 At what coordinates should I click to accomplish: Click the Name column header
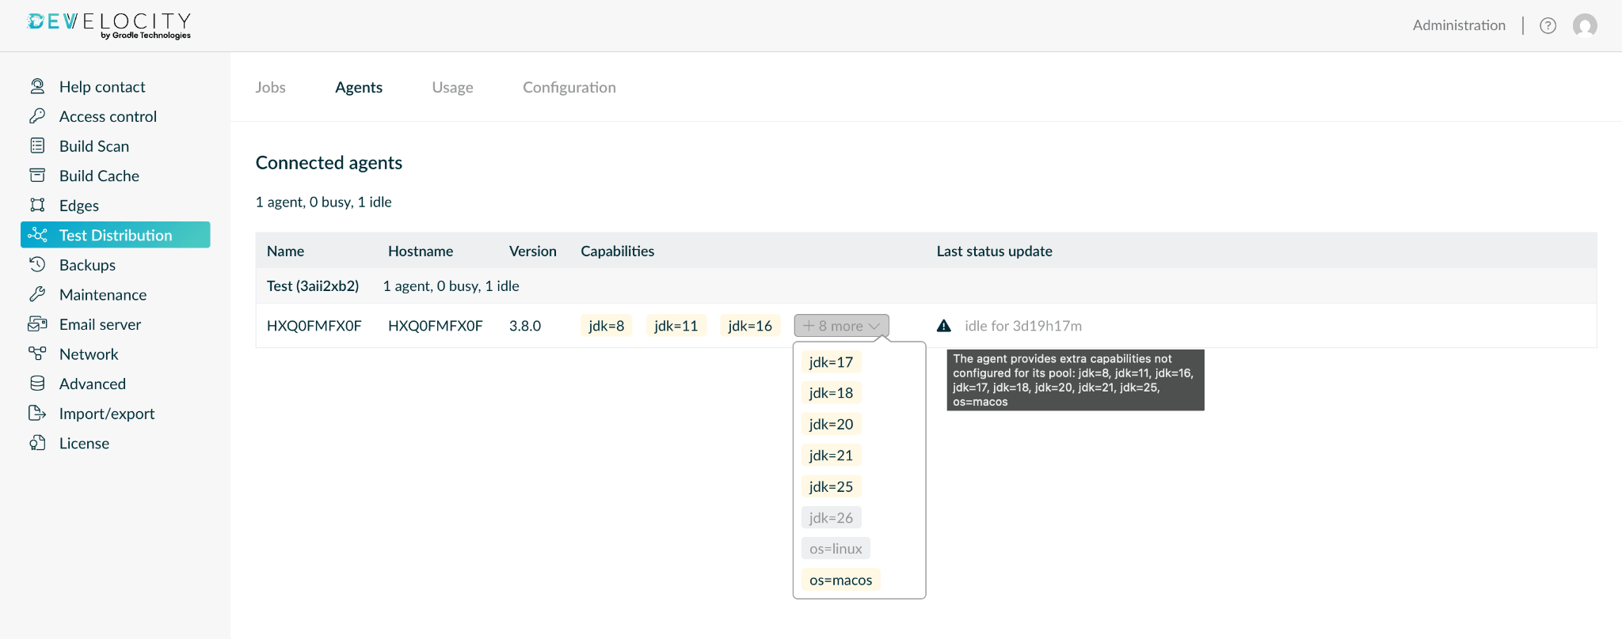coord(285,251)
